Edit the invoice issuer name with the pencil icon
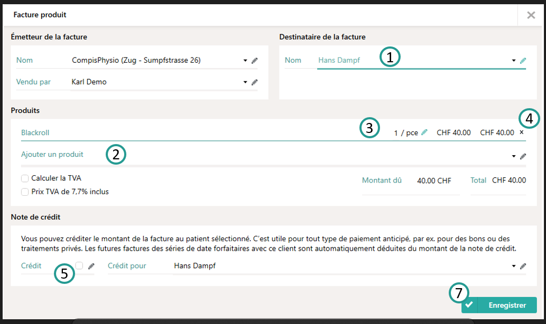This screenshot has width=546, height=324. pyautogui.click(x=254, y=60)
